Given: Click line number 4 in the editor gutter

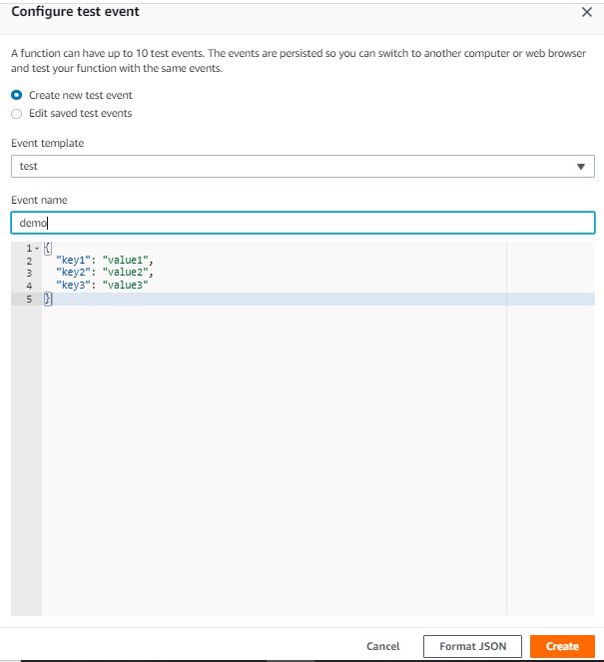Looking at the screenshot, I should click(x=29, y=286).
